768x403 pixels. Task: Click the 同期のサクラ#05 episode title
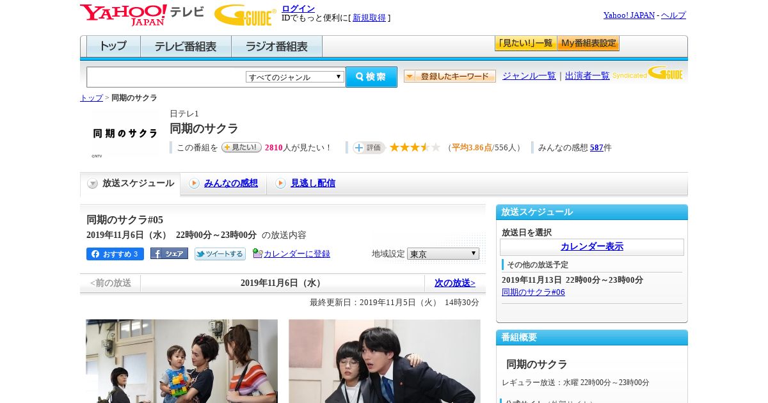pos(125,220)
